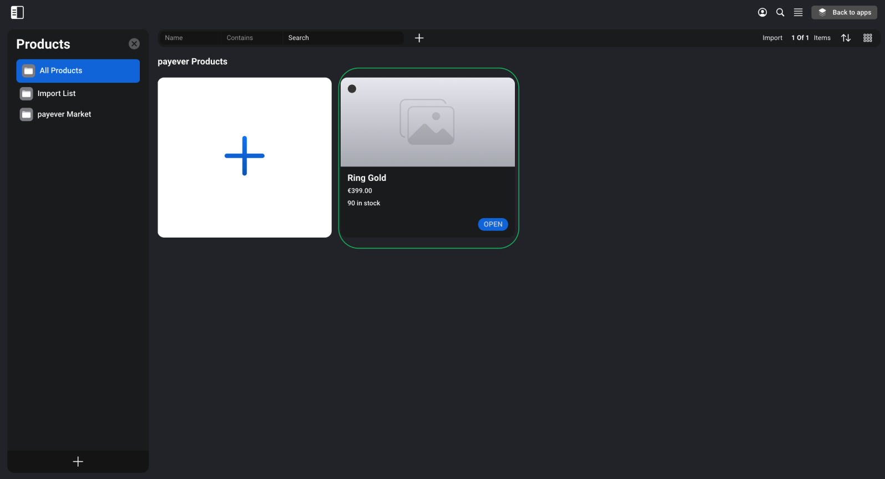Click the 90 in stock text

[364, 203]
